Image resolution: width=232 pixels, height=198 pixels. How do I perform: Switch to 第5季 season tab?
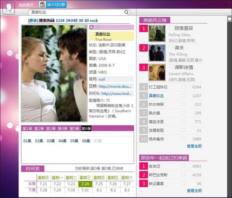[x=74, y=128]
